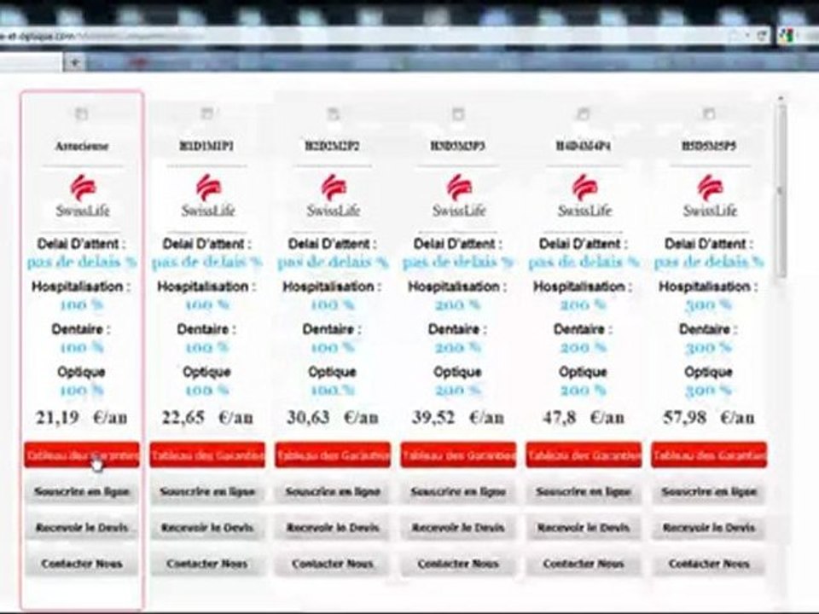Click Souscrire en ligne for the 21,19 €/an offer

coord(82,492)
